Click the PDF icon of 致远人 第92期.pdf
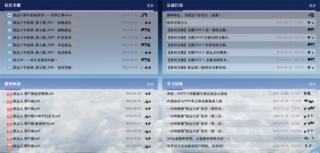Image resolution: width=320 pixels, height=153 pixels. [10, 131]
